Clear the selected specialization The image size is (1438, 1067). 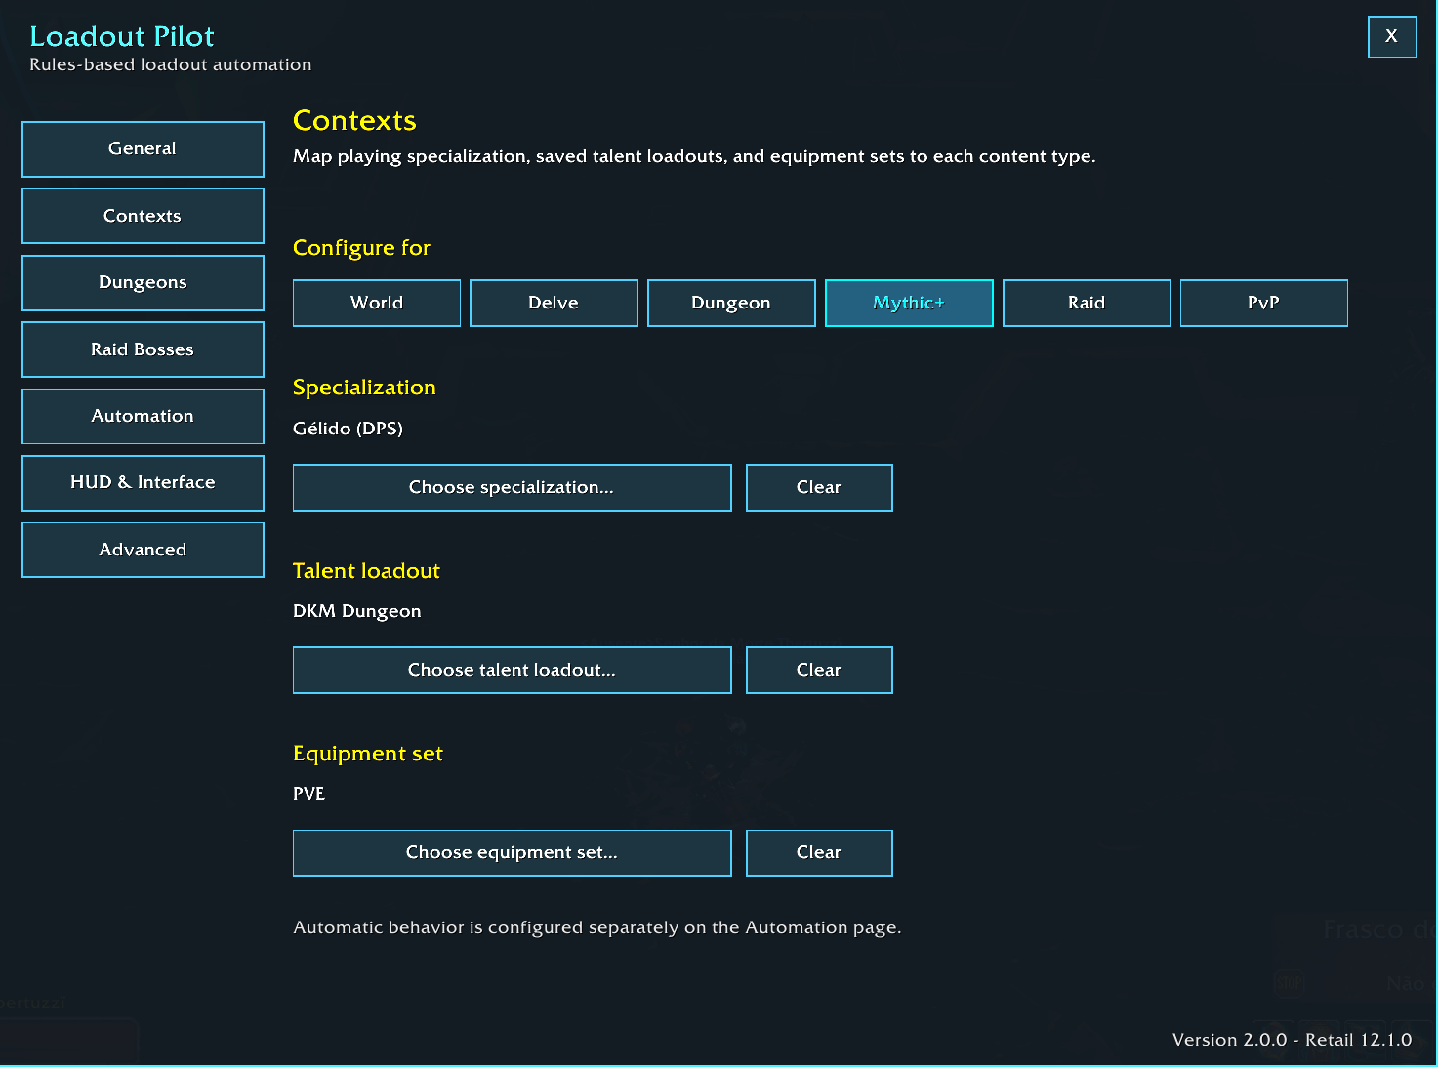(819, 487)
